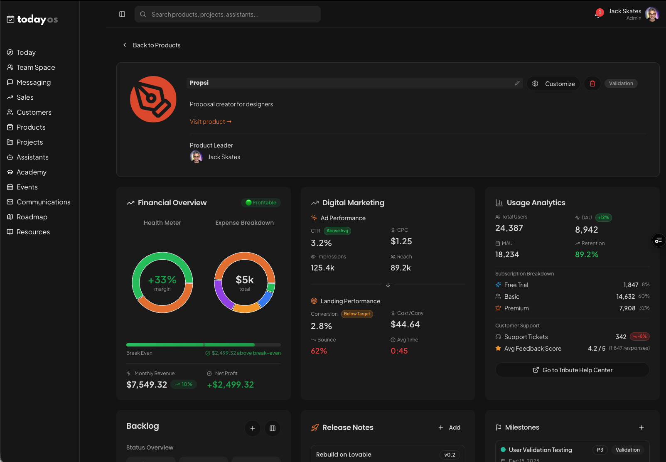Screen dimensions: 666x462
Task: Click the 89.2% Retention value
Action: pyautogui.click(x=587, y=254)
